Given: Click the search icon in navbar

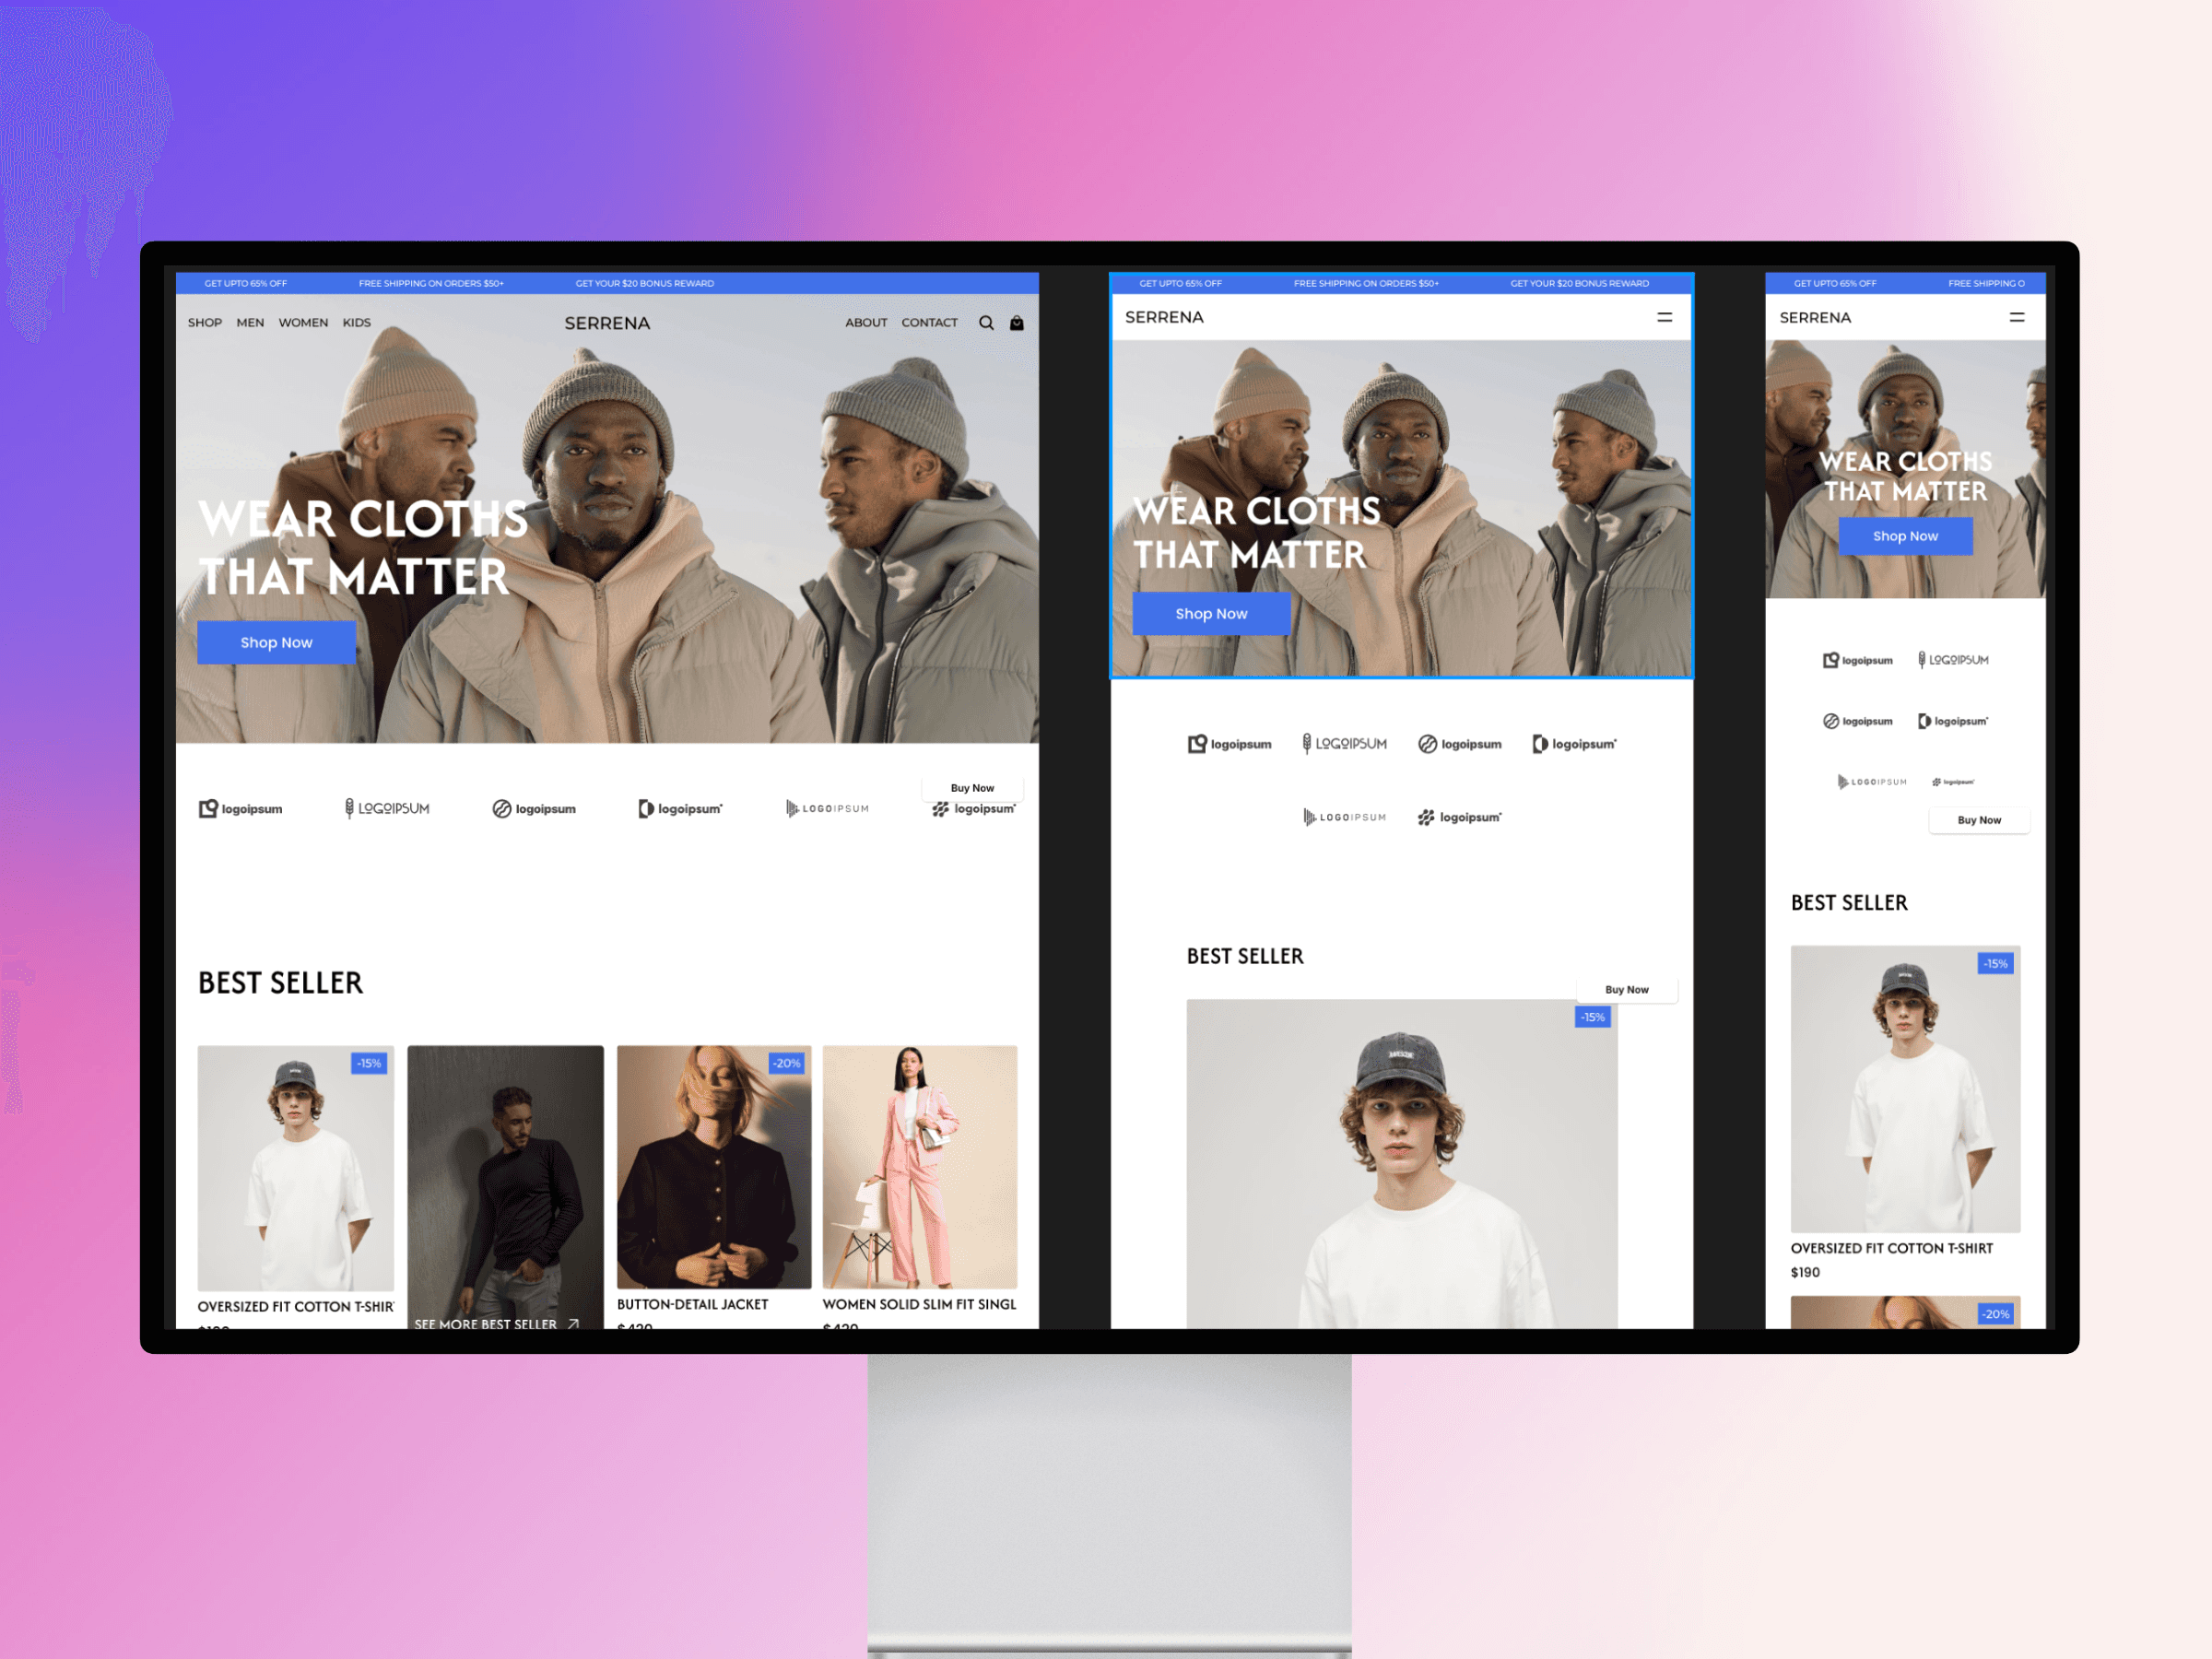Looking at the screenshot, I should point(984,321).
